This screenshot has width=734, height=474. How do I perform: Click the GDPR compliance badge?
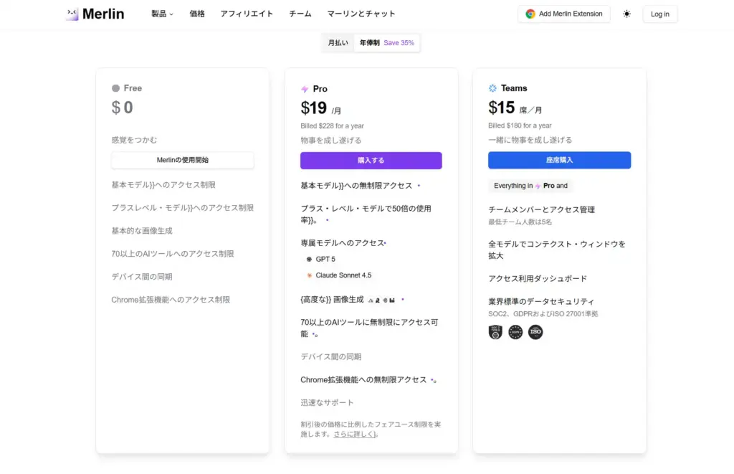pos(515,332)
